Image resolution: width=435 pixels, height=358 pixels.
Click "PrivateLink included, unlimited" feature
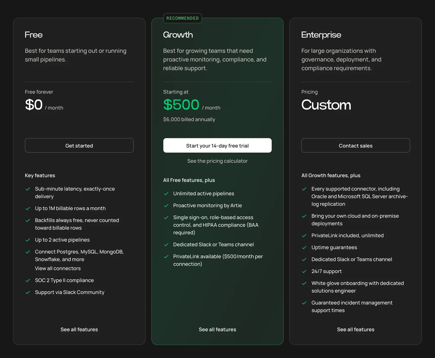coord(347,236)
